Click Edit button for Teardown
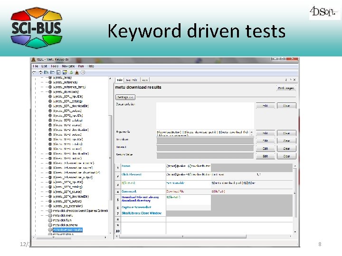 (x=265, y=141)
